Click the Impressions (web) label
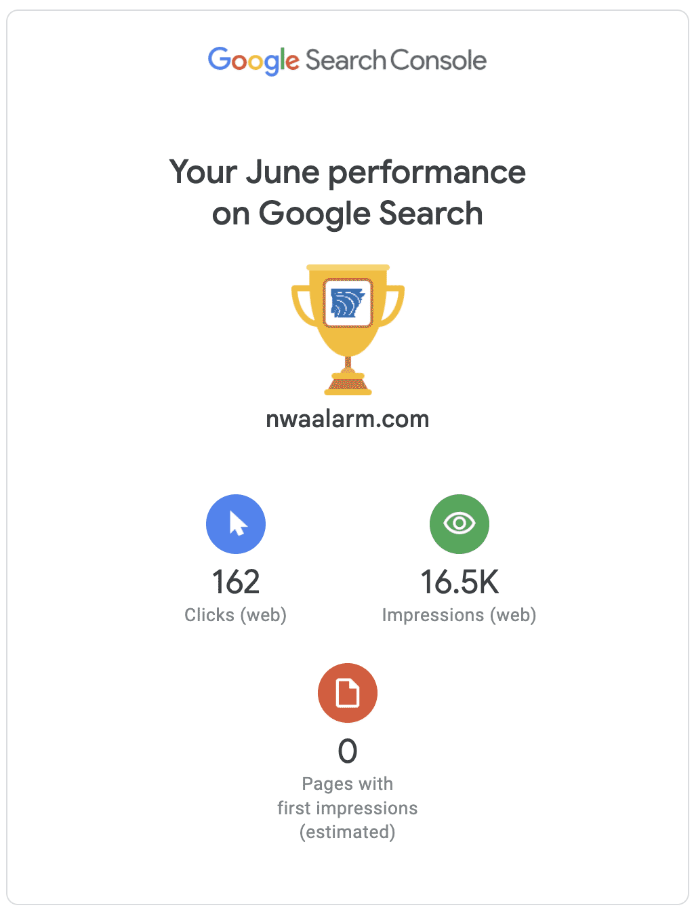 coord(460,615)
